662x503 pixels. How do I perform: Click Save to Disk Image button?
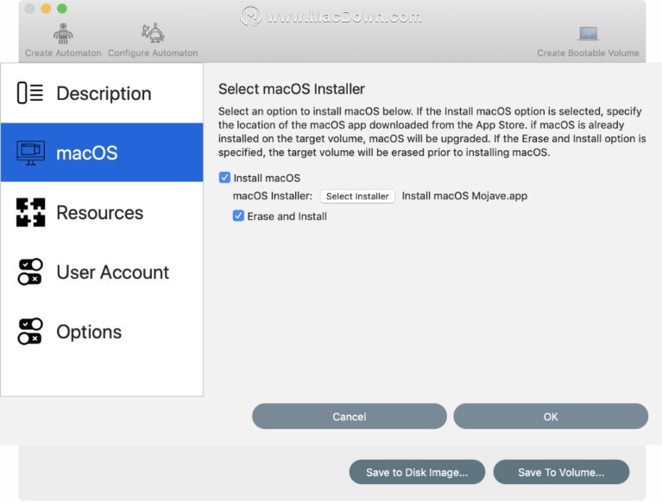click(417, 472)
